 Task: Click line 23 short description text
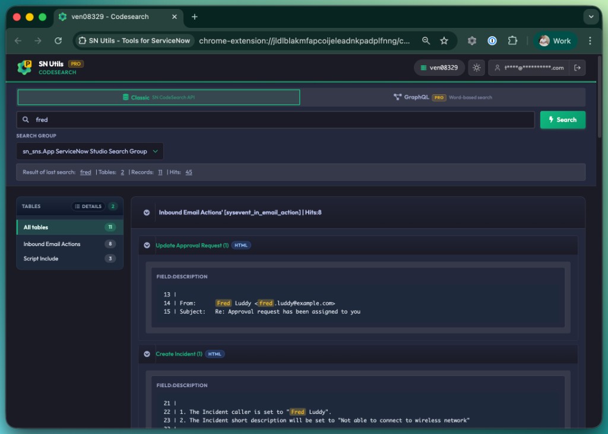[x=324, y=420]
